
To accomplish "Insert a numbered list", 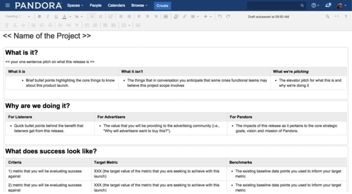I will 101,16.
